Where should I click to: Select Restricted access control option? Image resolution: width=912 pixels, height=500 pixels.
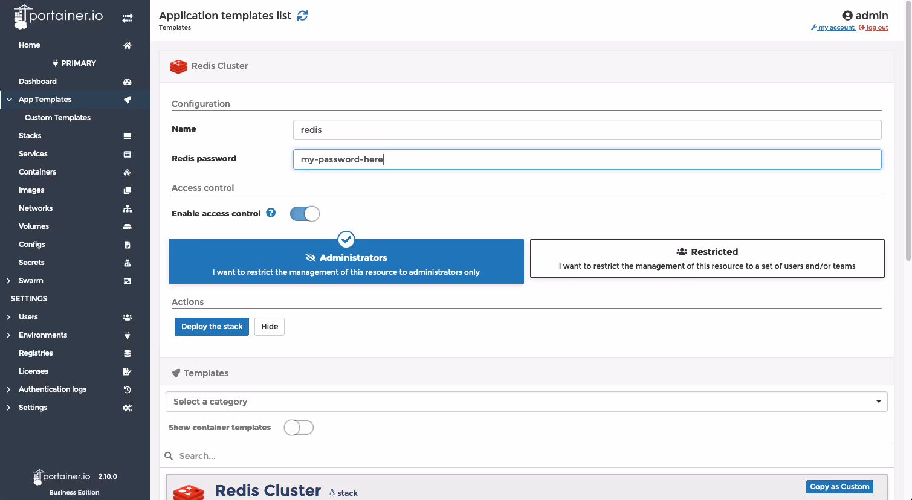(707, 258)
